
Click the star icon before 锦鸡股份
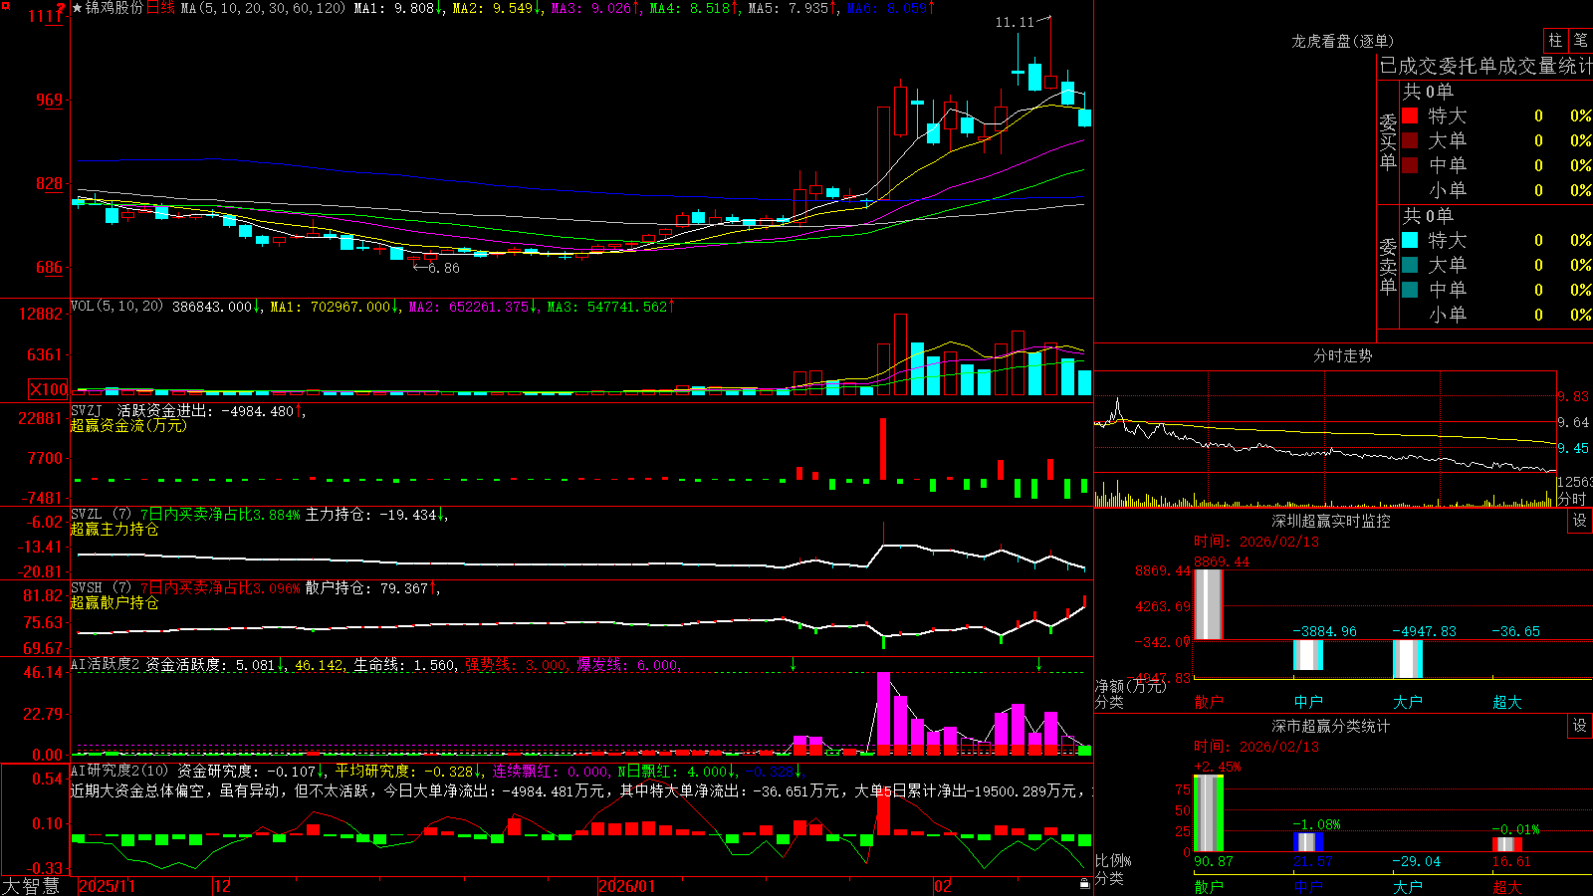click(x=78, y=8)
